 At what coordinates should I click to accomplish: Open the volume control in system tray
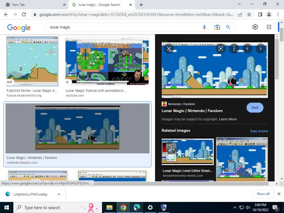[248, 207]
